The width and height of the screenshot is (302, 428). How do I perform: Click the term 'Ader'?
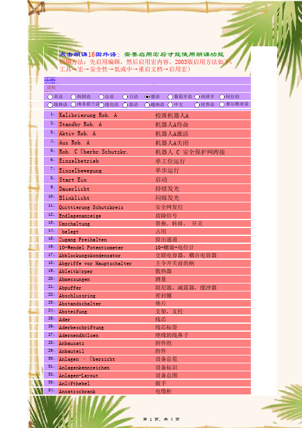(65, 319)
